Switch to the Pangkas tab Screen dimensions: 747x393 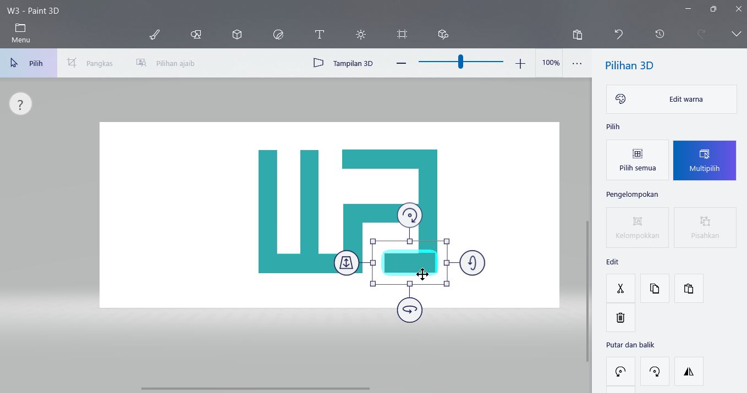(x=91, y=63)
